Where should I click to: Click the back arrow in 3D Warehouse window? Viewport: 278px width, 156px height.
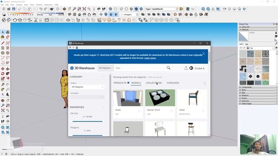click(70, 47)
